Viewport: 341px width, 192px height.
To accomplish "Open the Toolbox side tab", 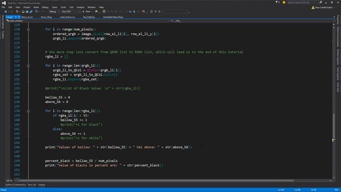I will click(x=3, y=35).
